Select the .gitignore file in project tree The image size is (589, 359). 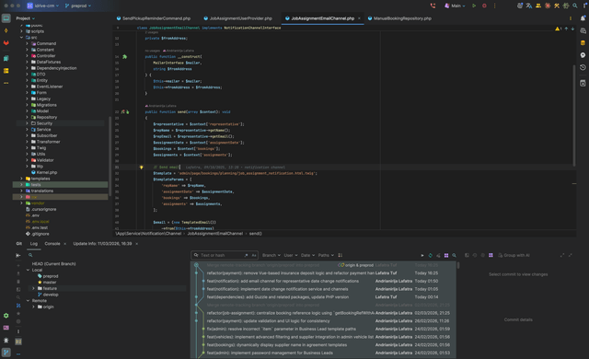pos(40,234)
